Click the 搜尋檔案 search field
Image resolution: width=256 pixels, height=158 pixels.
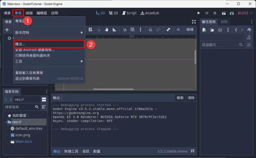22,107
